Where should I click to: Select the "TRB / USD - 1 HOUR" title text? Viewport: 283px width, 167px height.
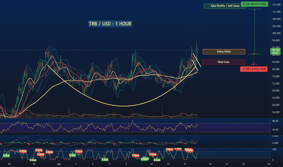(x=110, y=24)
